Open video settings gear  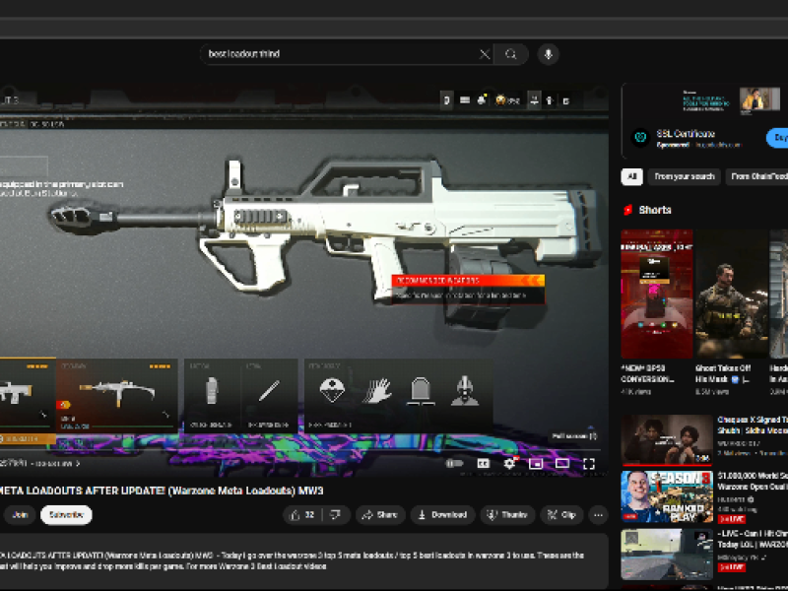pyautogui.click(x=509, y=463)
